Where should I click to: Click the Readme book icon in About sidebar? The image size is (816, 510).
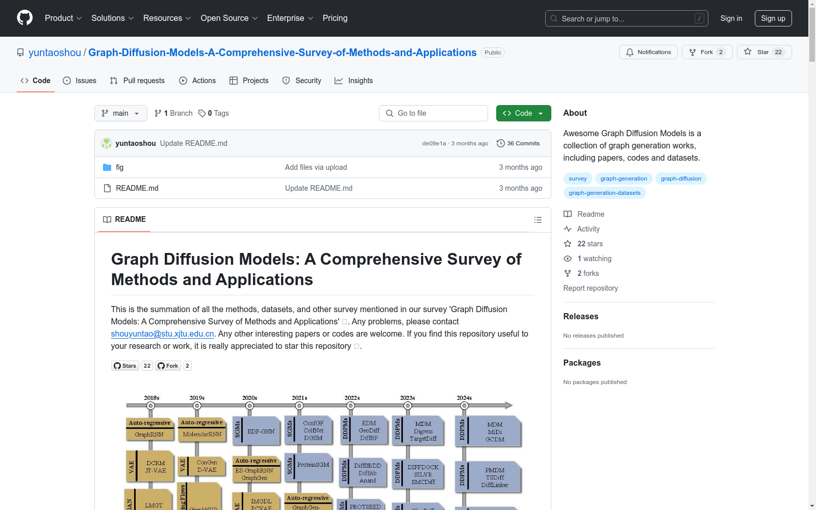567,214
